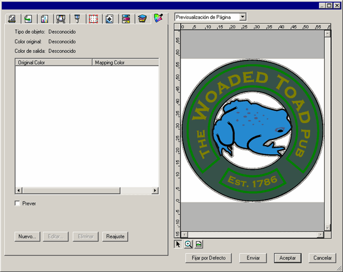The image size is (343, 272).
Task: Select the color mapping eyedropper tab
Action: (159, 18)
